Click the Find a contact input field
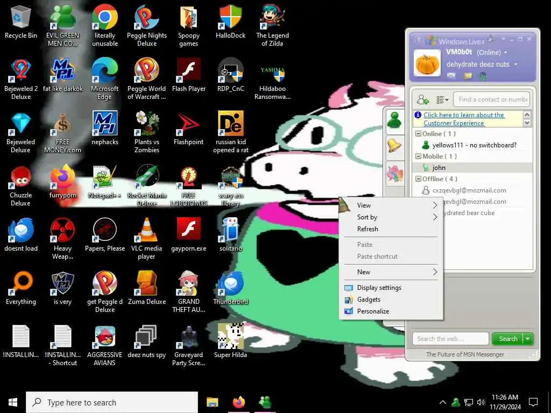The height and width of the screenshot is (413, 551). pos(492,99)
